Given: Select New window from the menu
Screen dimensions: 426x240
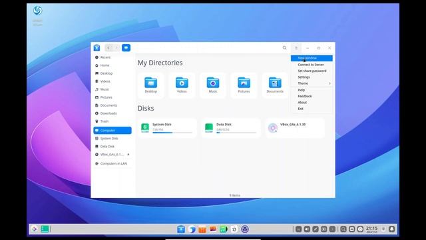Looking at the screenshot, I should (x=312, y=58).
